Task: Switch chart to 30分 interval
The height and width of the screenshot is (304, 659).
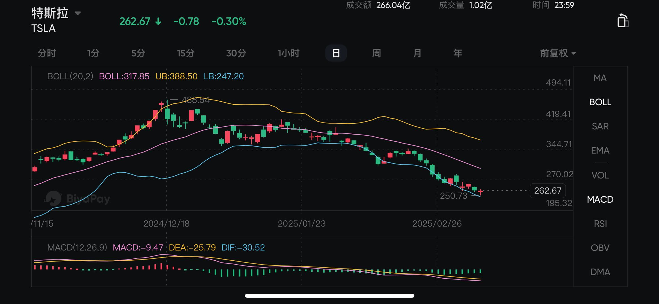Action: click(236, 53)
